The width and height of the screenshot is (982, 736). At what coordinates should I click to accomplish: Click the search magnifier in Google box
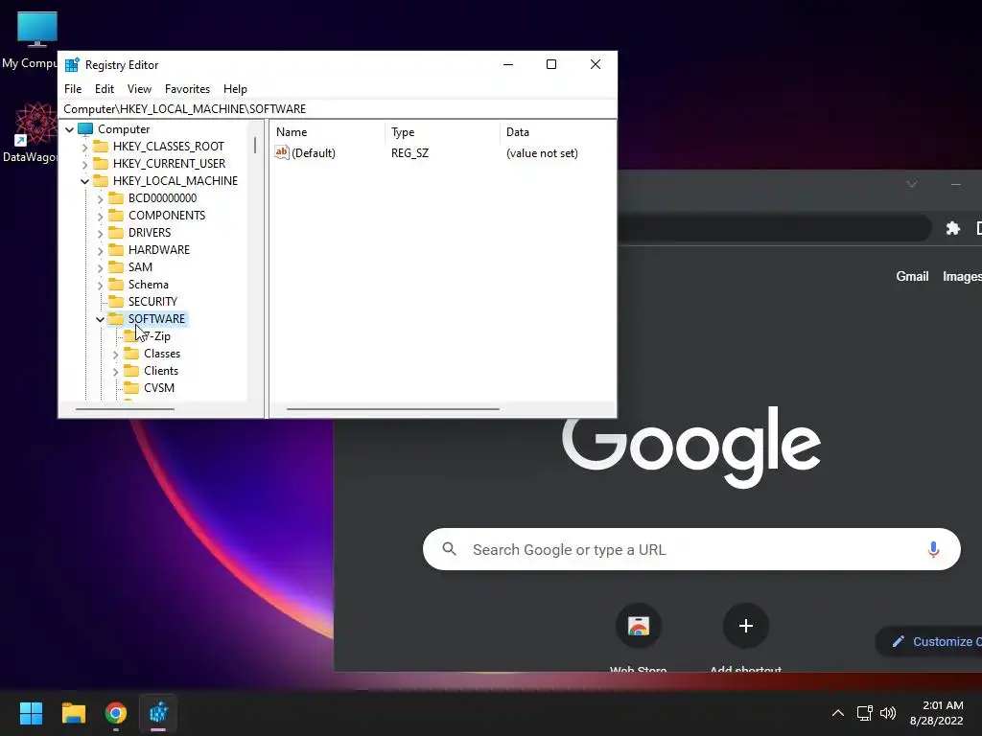click(x=449, y=549)
